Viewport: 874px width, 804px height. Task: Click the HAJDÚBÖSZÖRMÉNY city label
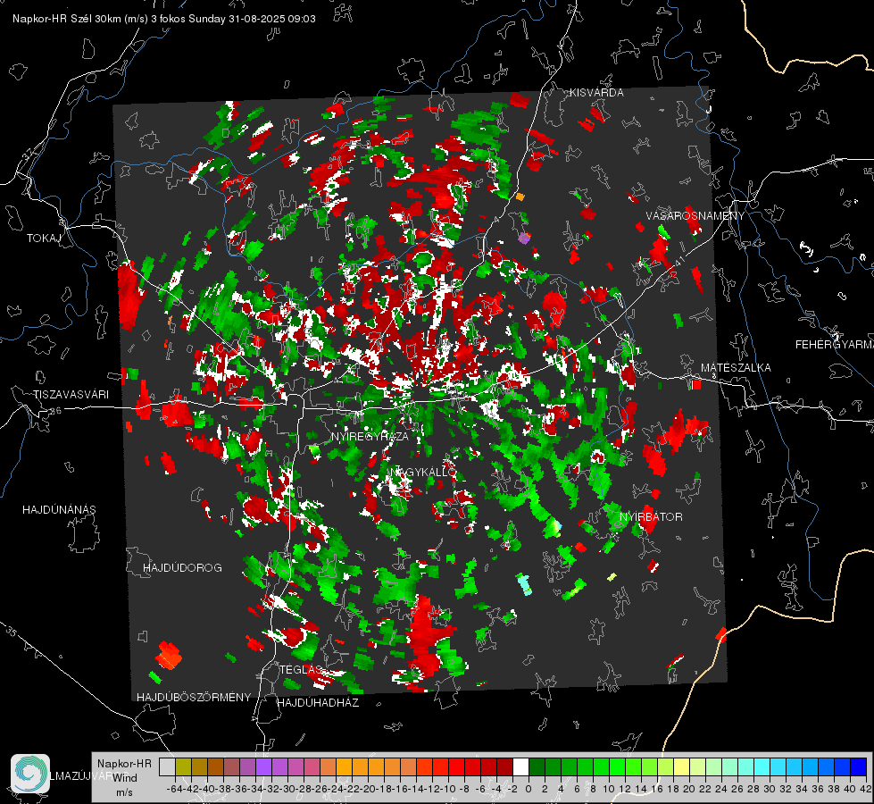click(194, 698)
